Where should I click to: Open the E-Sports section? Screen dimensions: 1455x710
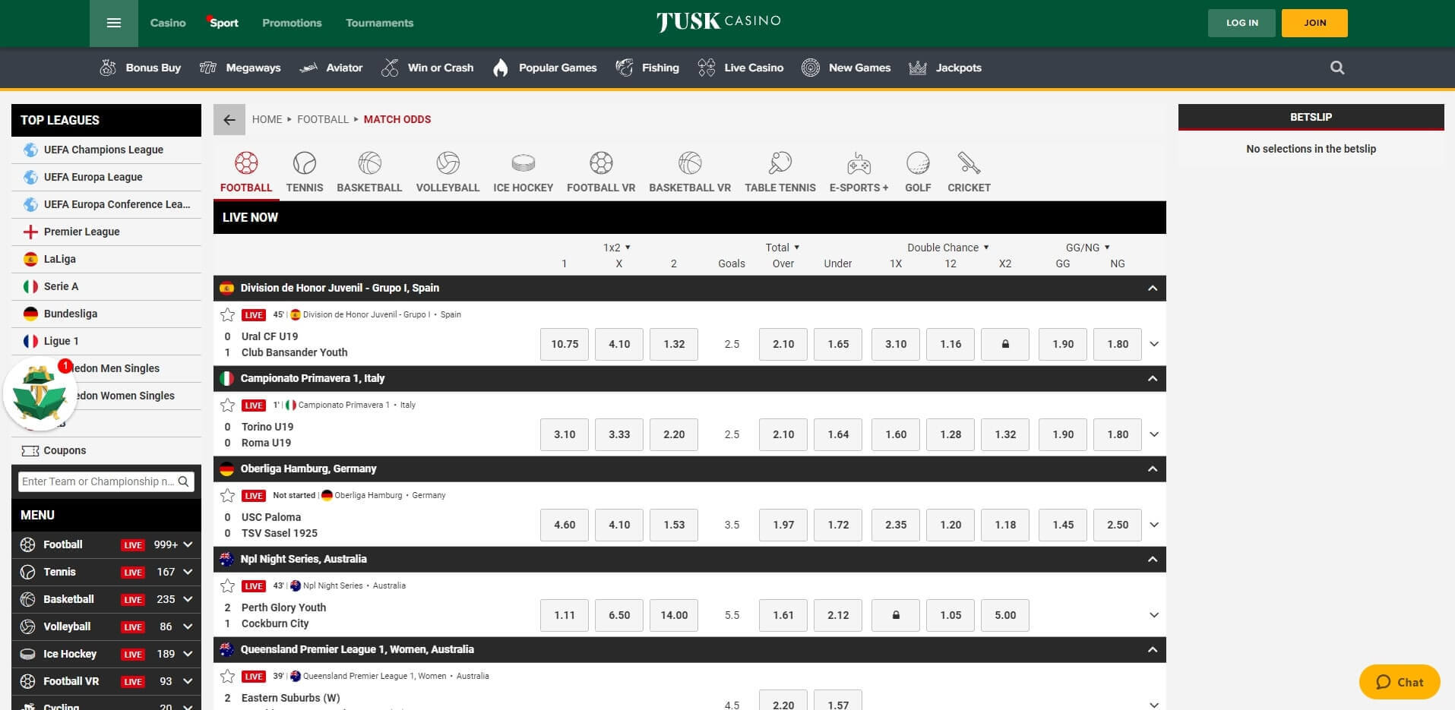858,169
